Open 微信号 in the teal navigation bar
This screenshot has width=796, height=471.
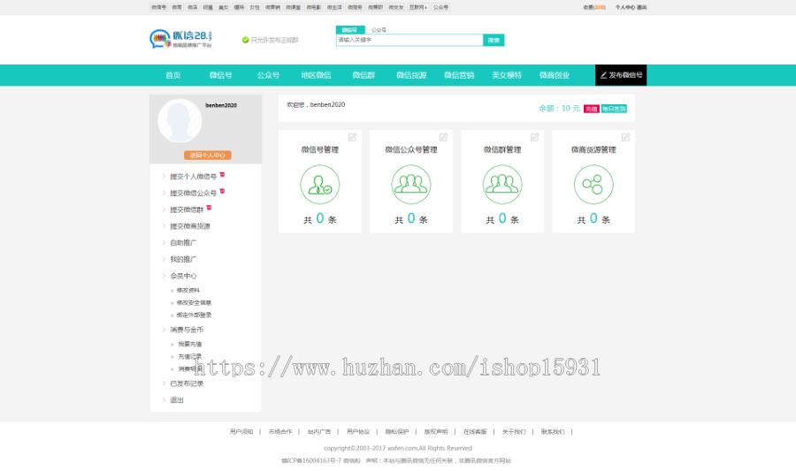221,75
